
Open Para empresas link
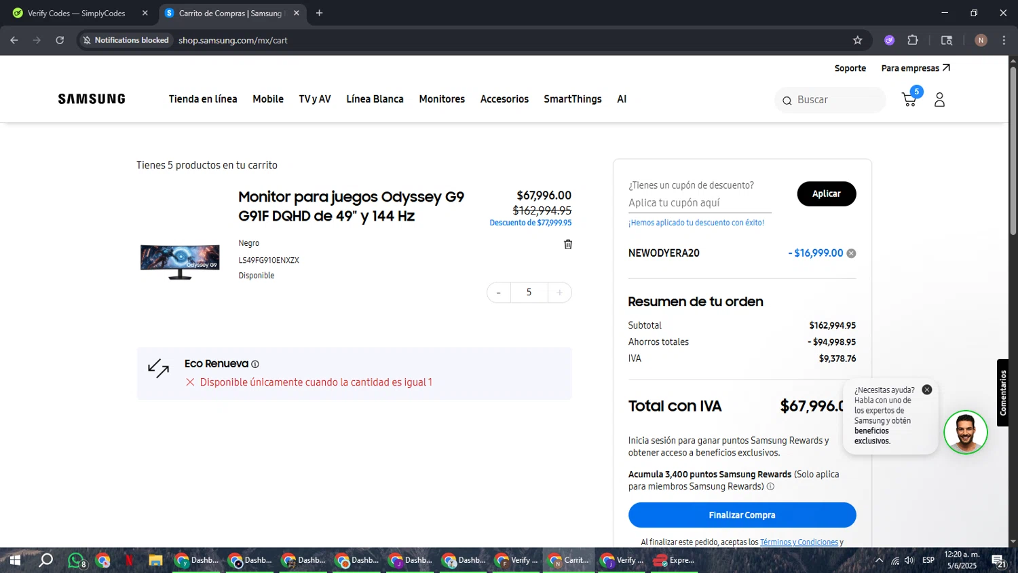(x=916, y=69)
